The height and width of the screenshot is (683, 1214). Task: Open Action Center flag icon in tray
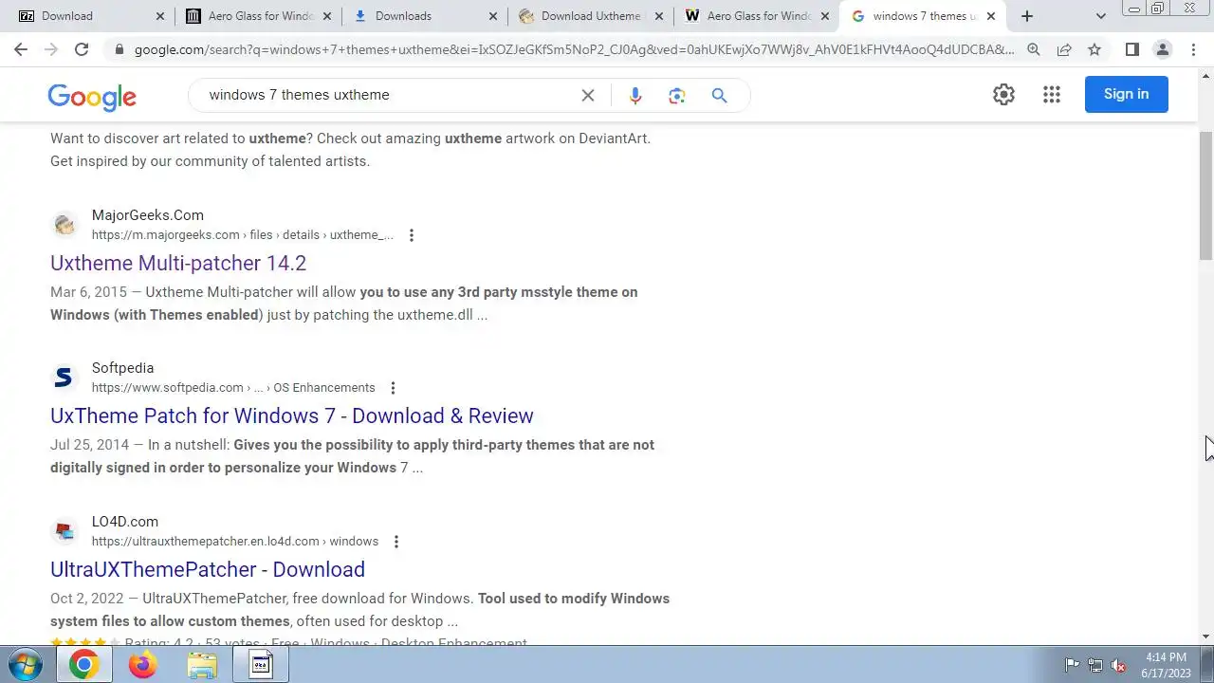click(1072, 665)
